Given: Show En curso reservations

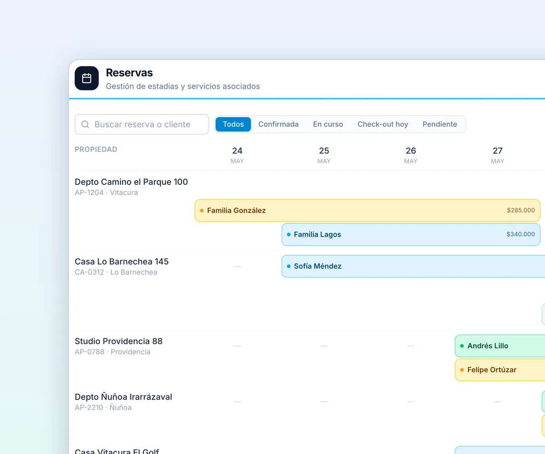Looking at the screenshot, I should click(328, 124).
